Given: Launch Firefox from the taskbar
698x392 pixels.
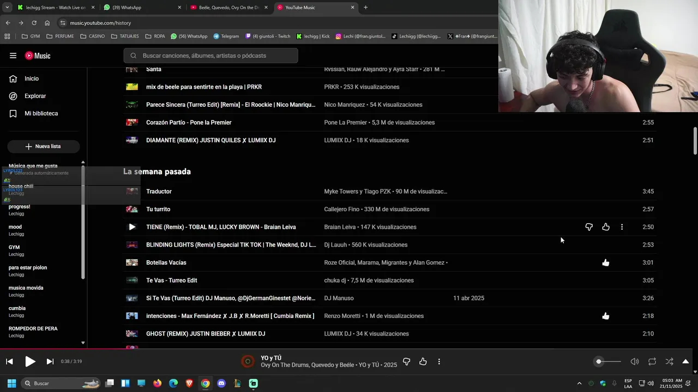Looking at the screenshot, I should [x=158, y=383].
